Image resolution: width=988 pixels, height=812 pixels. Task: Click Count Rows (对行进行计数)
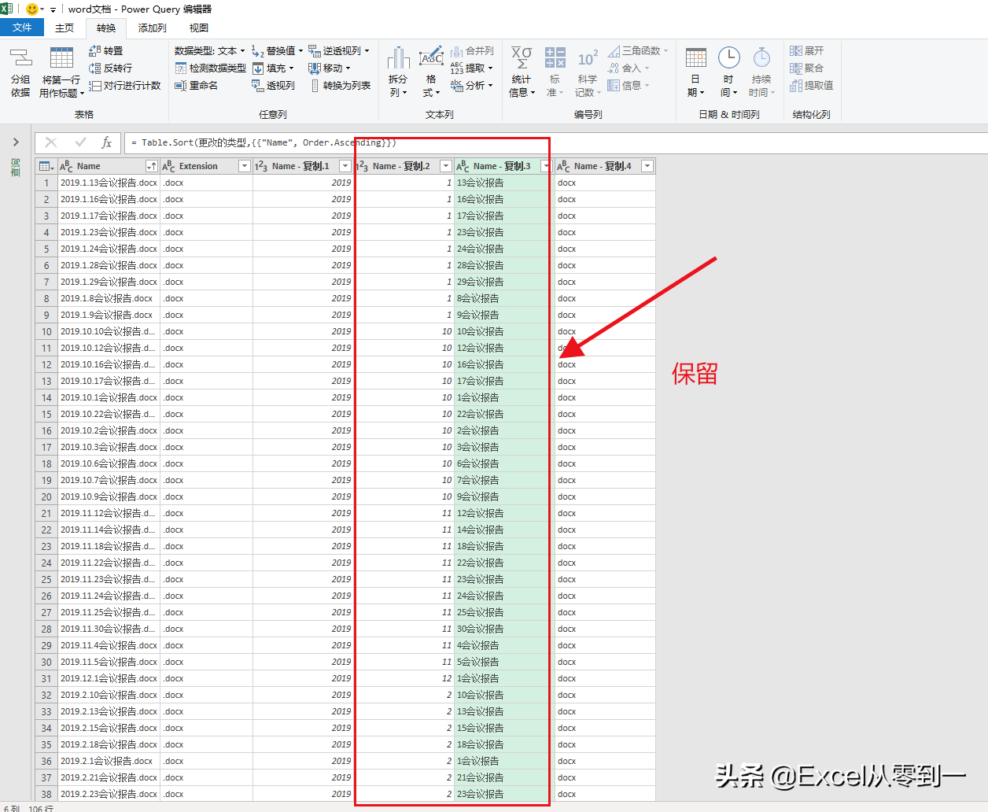(x=125, y=86)
